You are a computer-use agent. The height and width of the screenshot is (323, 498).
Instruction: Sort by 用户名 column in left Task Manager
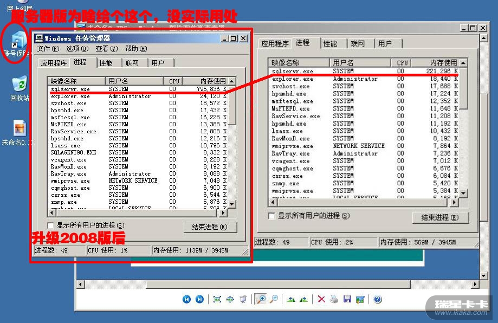134,81
